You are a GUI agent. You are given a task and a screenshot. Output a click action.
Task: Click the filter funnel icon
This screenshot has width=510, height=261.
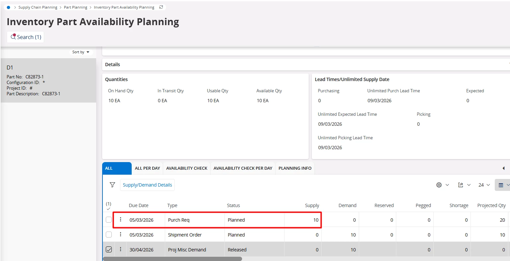(x=112, y=185)
